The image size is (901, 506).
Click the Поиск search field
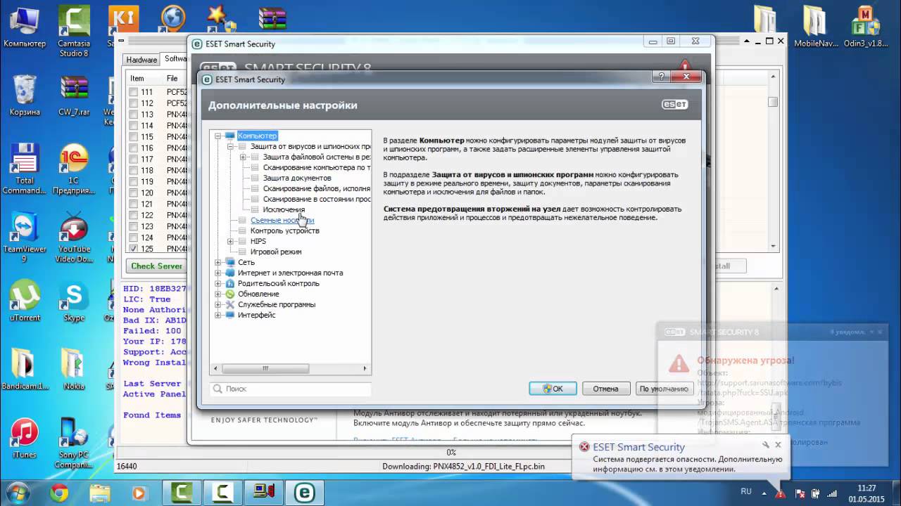[291, 388]
